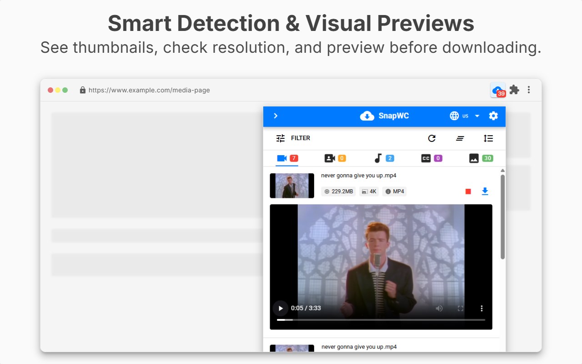Seek on the video progress bar
The height and width of the screenshot is (364, 582).
pos(381,320)
